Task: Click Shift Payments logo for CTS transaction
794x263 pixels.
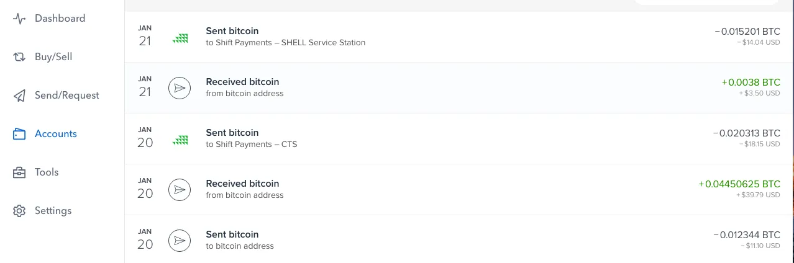Action: (x=180, y=140)
